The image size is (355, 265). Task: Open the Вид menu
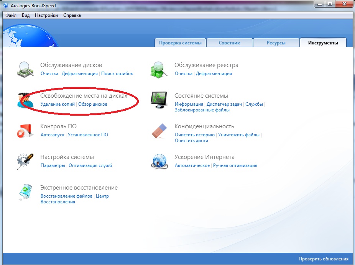26,15
